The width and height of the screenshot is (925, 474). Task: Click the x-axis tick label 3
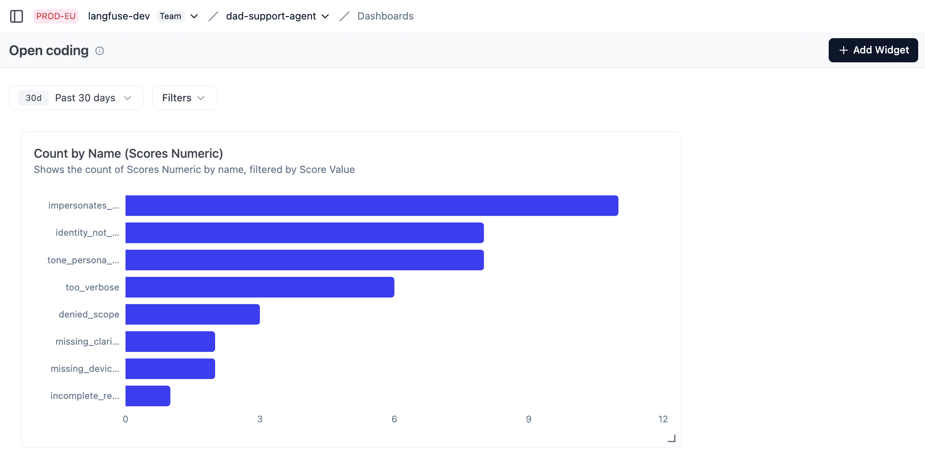[260, 419]
